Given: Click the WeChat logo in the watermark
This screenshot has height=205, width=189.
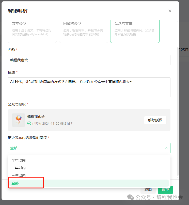Looking at the screenshot, I should (x=131, y=197).
